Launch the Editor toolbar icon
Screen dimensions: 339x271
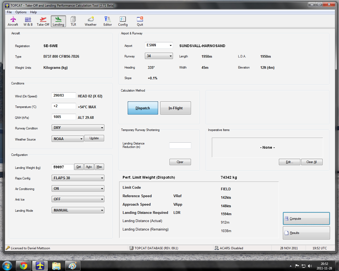pos(108,21)
